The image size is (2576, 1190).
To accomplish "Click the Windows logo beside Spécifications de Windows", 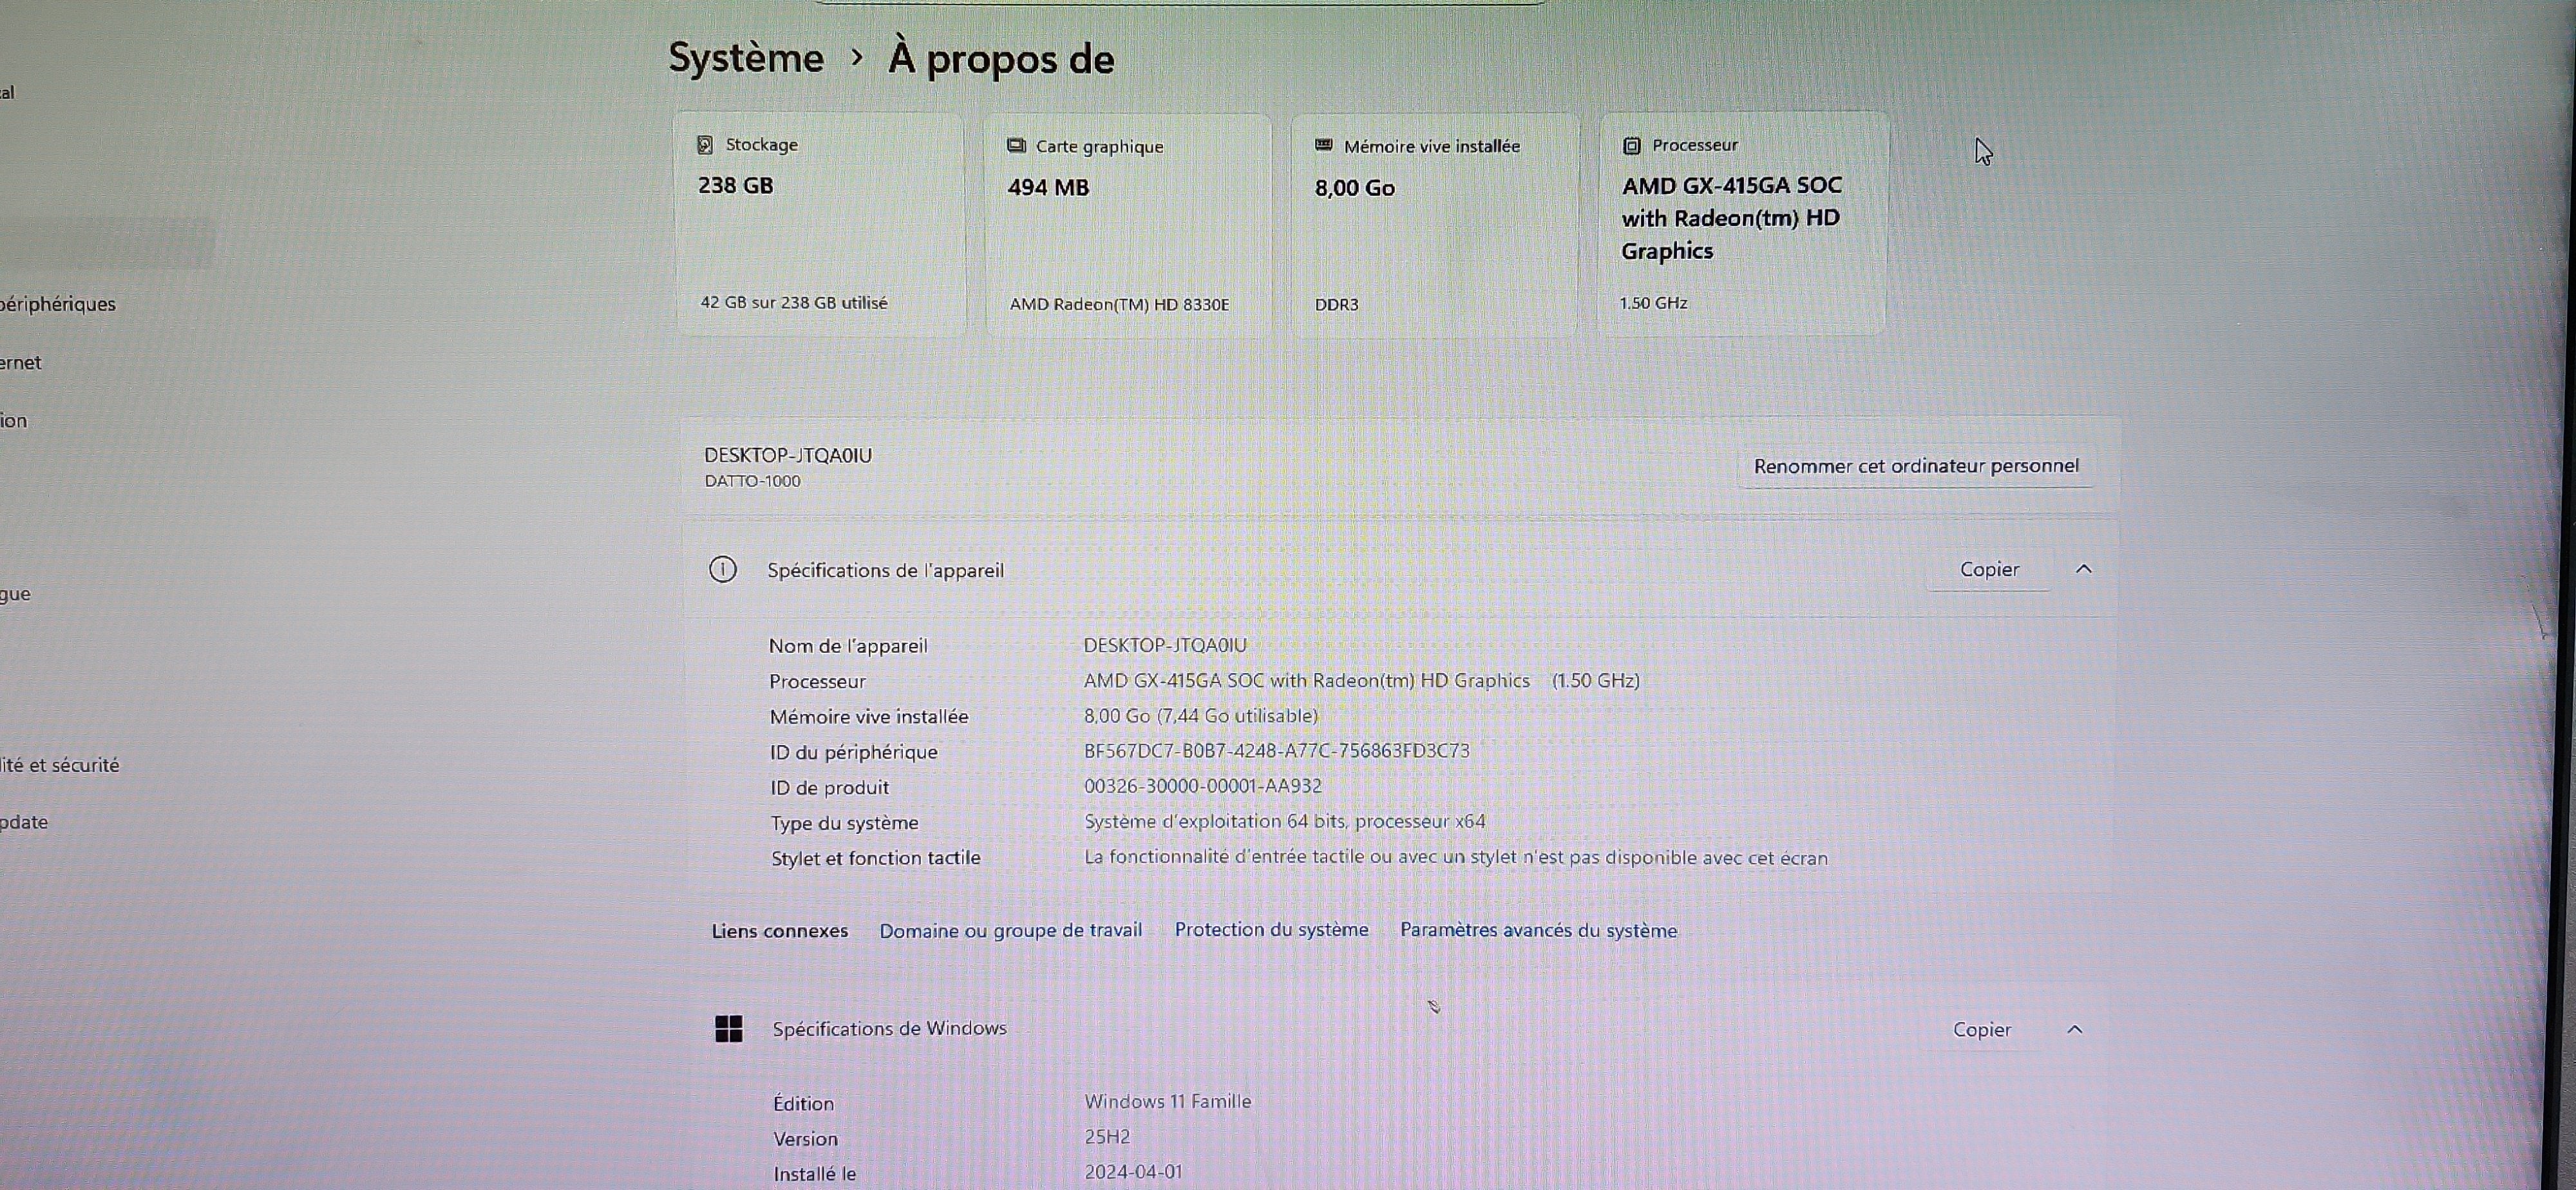I will pyautogui.click(x=728, y=1029).
